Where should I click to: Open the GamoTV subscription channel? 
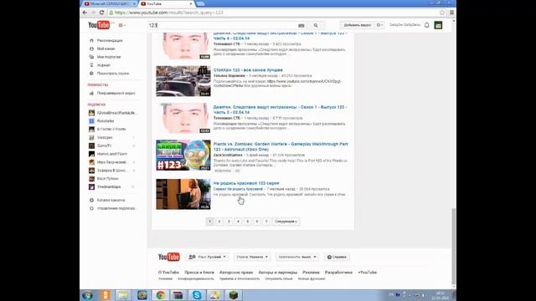[x=104, y=145]
